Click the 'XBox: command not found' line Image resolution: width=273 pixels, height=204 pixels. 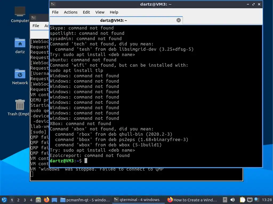pyautogui.click(x=81, y=124)
